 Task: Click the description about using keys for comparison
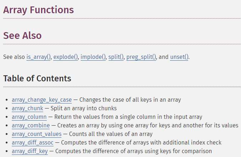(x=134, y=151)
